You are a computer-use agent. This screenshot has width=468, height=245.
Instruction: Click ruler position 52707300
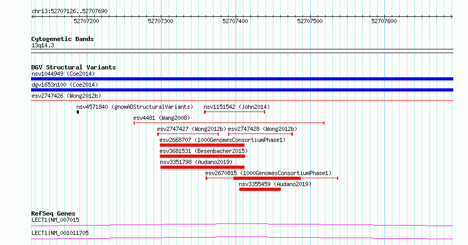(x=160, y=21)
